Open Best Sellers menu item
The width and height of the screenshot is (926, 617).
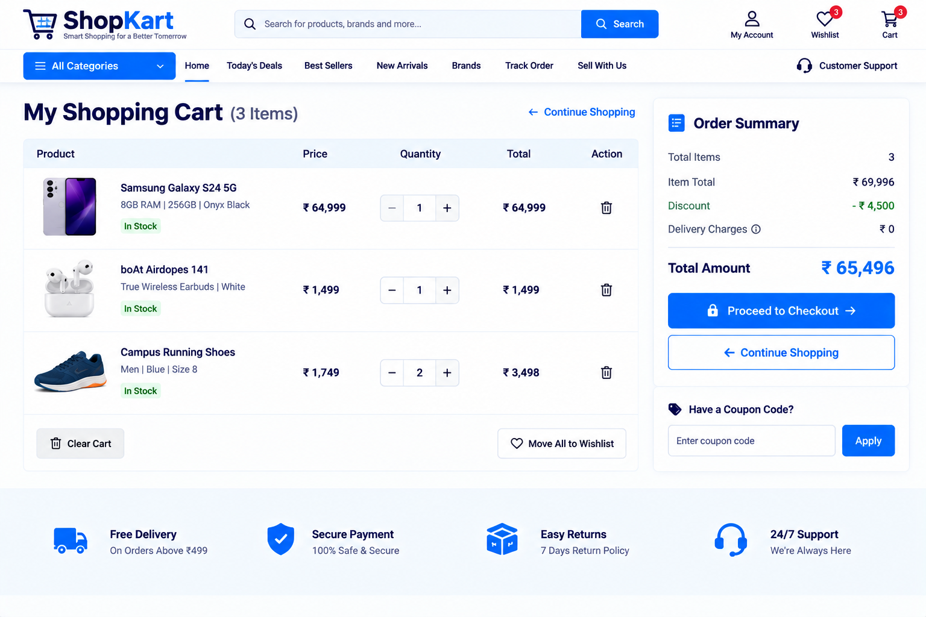[329, 66]
